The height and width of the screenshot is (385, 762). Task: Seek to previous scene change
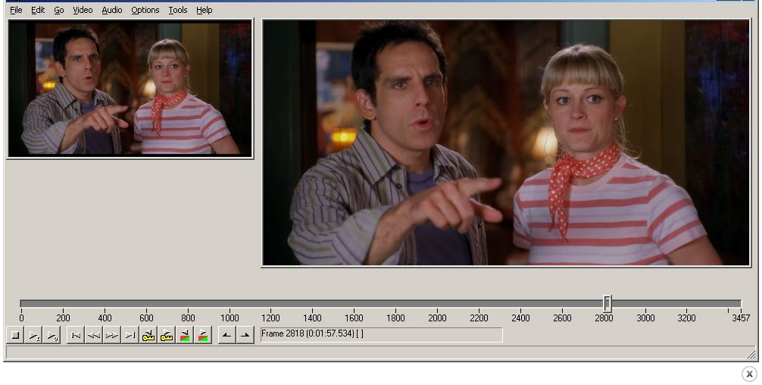[185, 335]
